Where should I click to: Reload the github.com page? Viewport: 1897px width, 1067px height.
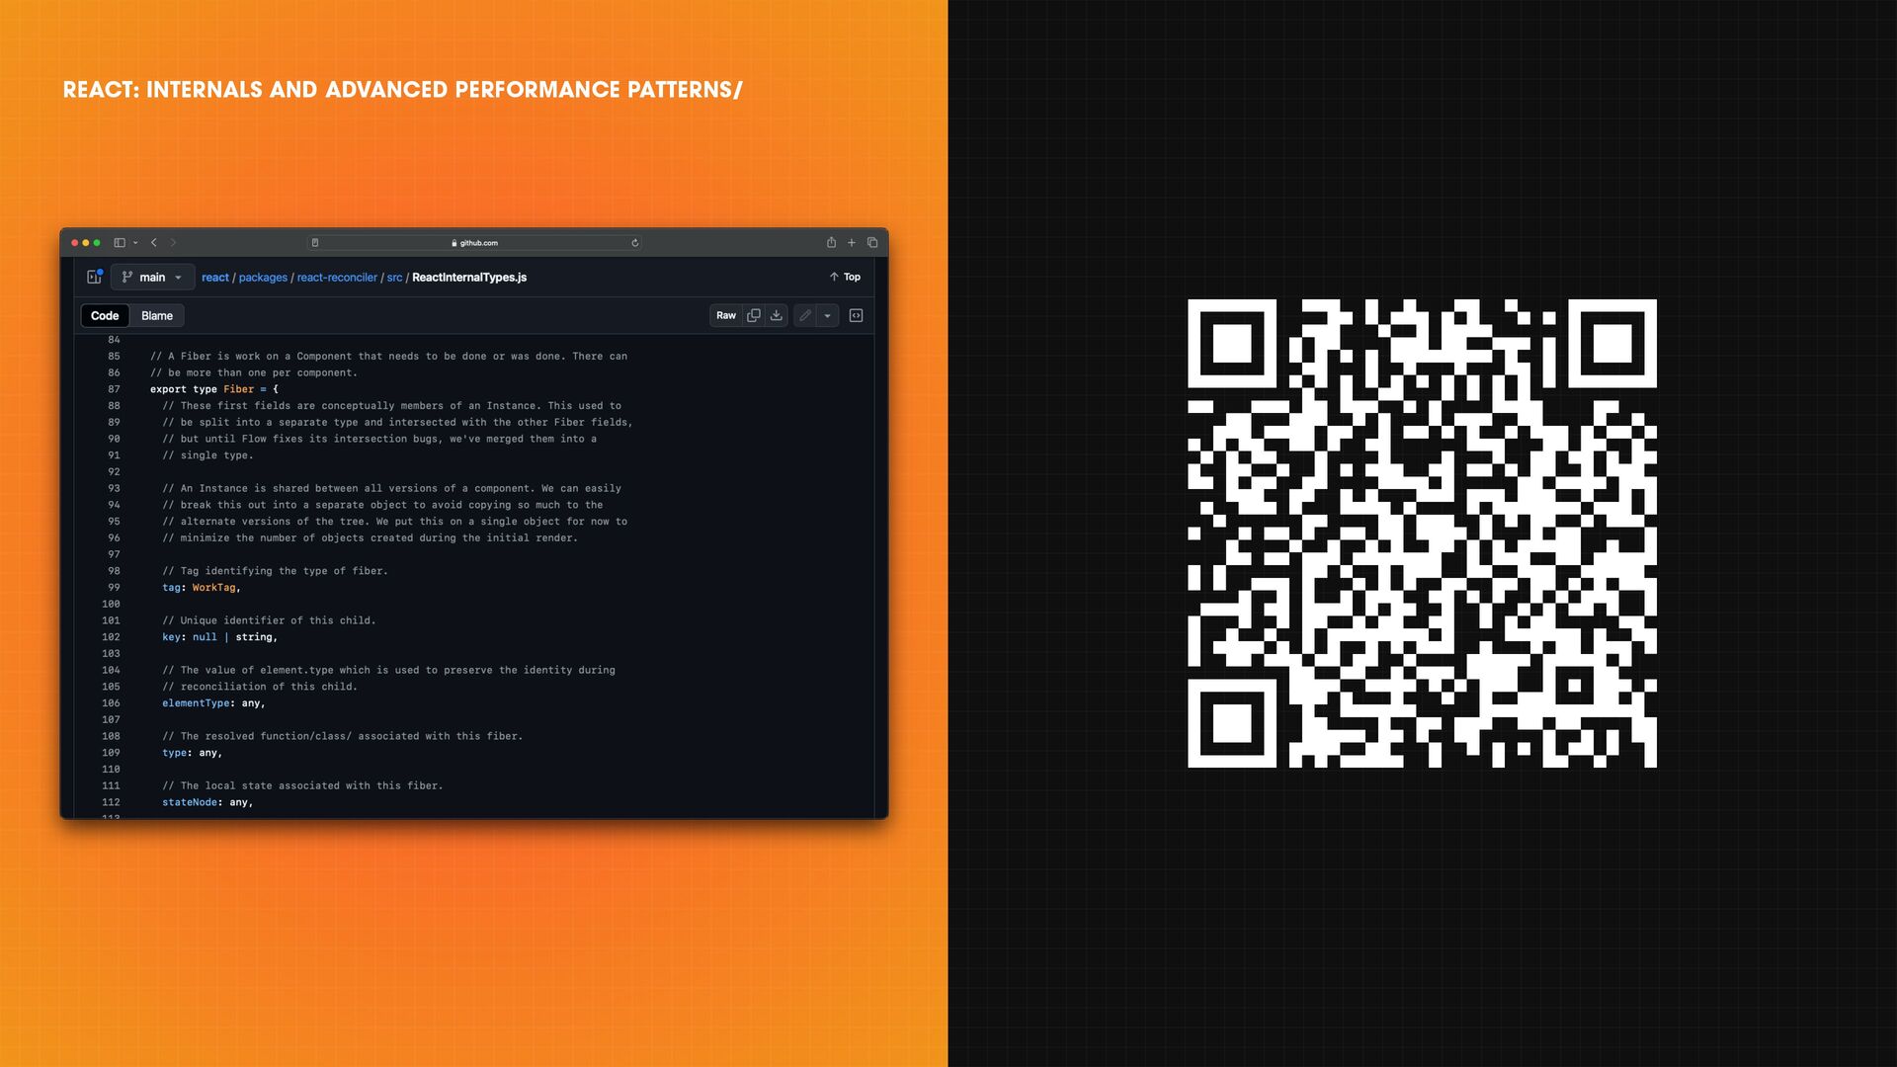[x=635, y=243]
